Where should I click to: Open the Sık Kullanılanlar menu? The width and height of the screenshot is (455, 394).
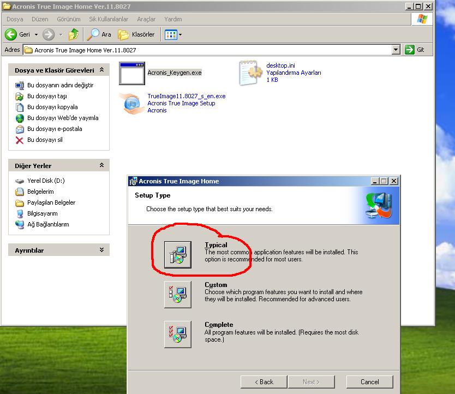[109, 19]
